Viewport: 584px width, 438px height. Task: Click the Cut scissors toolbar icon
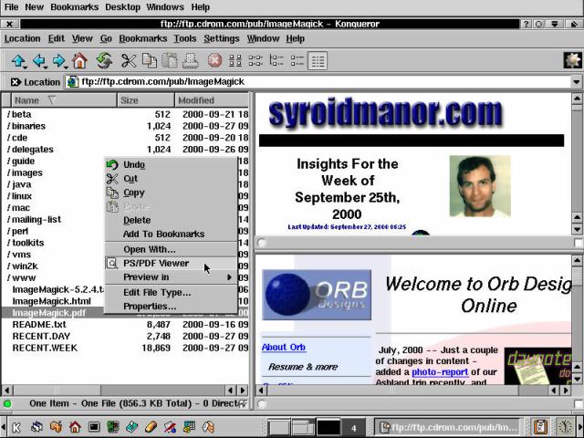tap(129, 61)
